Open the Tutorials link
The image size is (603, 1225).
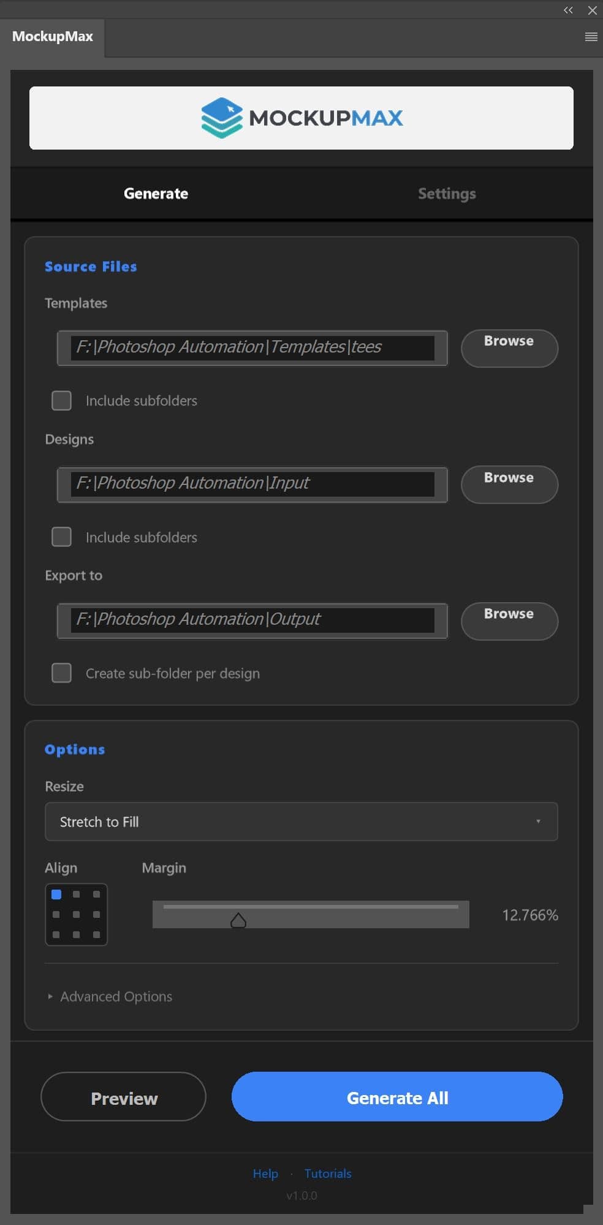point(328,1173)
